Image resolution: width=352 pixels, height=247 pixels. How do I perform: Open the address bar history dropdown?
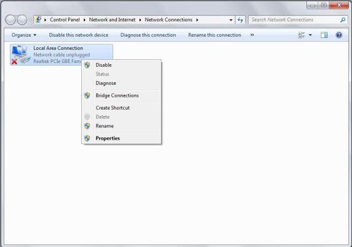(x=231, y=20)
